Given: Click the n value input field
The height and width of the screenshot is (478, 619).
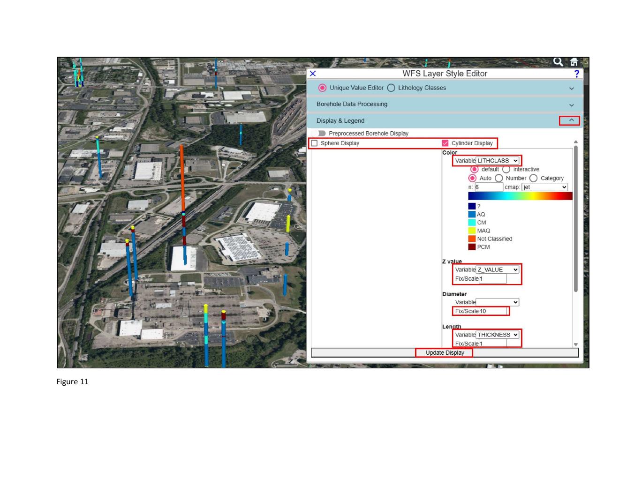Looking at the screenshot, I should point(489,187).
